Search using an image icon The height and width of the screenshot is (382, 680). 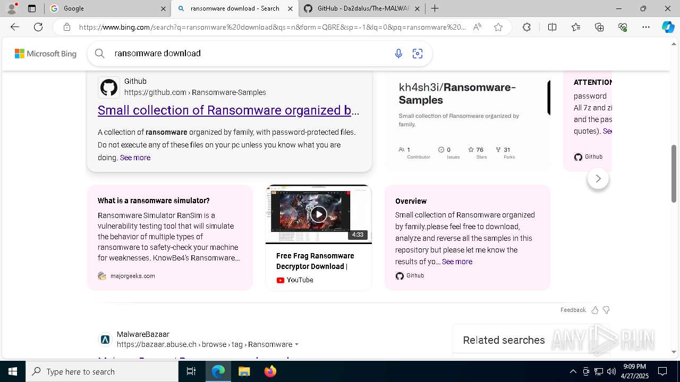coord(418,53)
